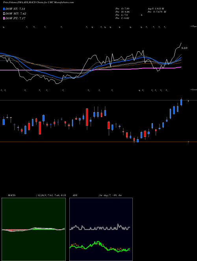The image size is (197, 261).
Task: Click the tall red candlestick mid-chart
Action: click(87, 117)
